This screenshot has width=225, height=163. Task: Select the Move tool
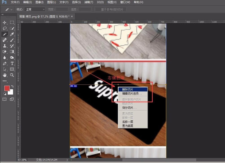(5, 22)
